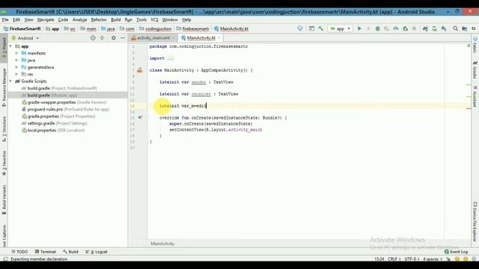Viewport: 479px width, 269px height.
Task: Open the Tools menu
Action: pyautogui.click(x=141, y=19)
